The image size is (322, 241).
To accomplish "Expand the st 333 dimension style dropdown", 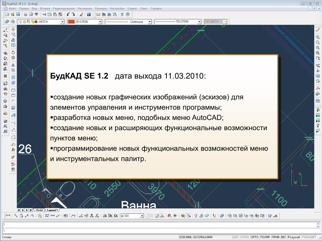I will tap(142, 216).
